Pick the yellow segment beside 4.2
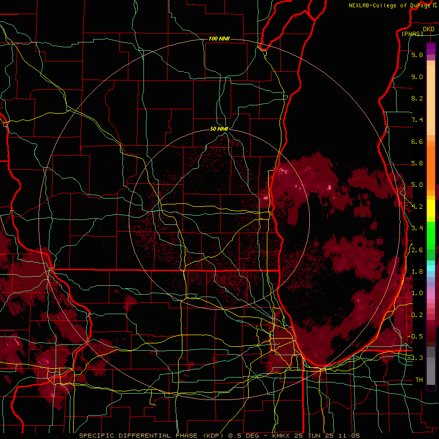 tap(431, 209)
